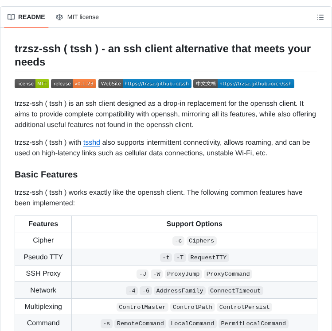Viewport: 332px width, 331px height.
Task: Open the Chinese docs cn/ssh badge
Action: click(x=243, y=84)
